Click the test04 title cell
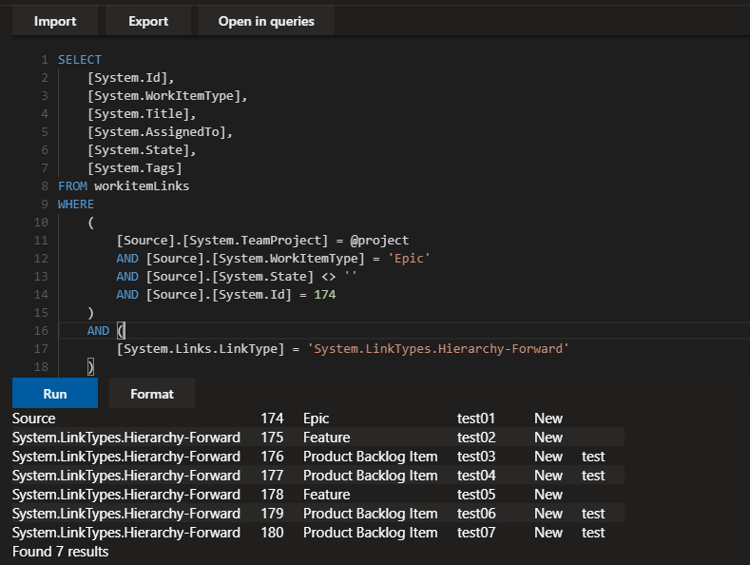 tap(476, 476)
